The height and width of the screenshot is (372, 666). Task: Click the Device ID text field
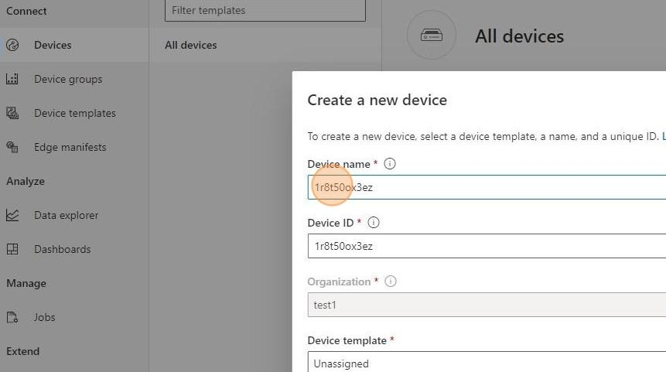[486, 246]
